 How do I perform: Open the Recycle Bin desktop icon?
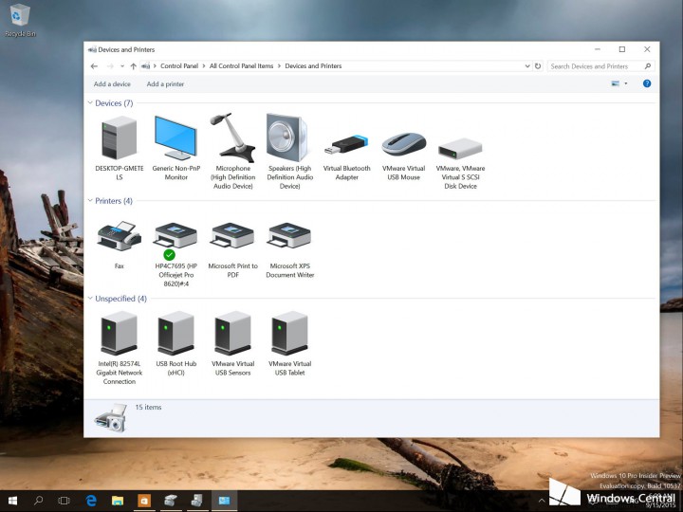click(20, 20)
